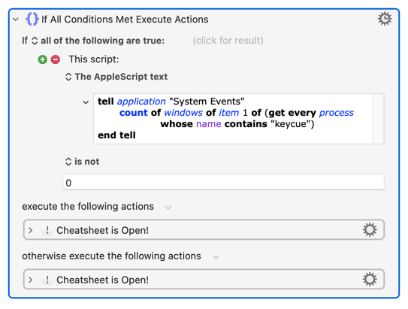Image resolution: width=408 pixels, height=309 pixels.
Task: Open the 'otherwise execute' chevron menu
Action: click(216, 257)
